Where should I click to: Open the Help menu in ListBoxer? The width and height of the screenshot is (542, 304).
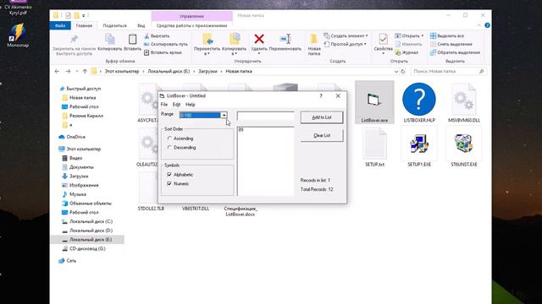click(190, 105)
